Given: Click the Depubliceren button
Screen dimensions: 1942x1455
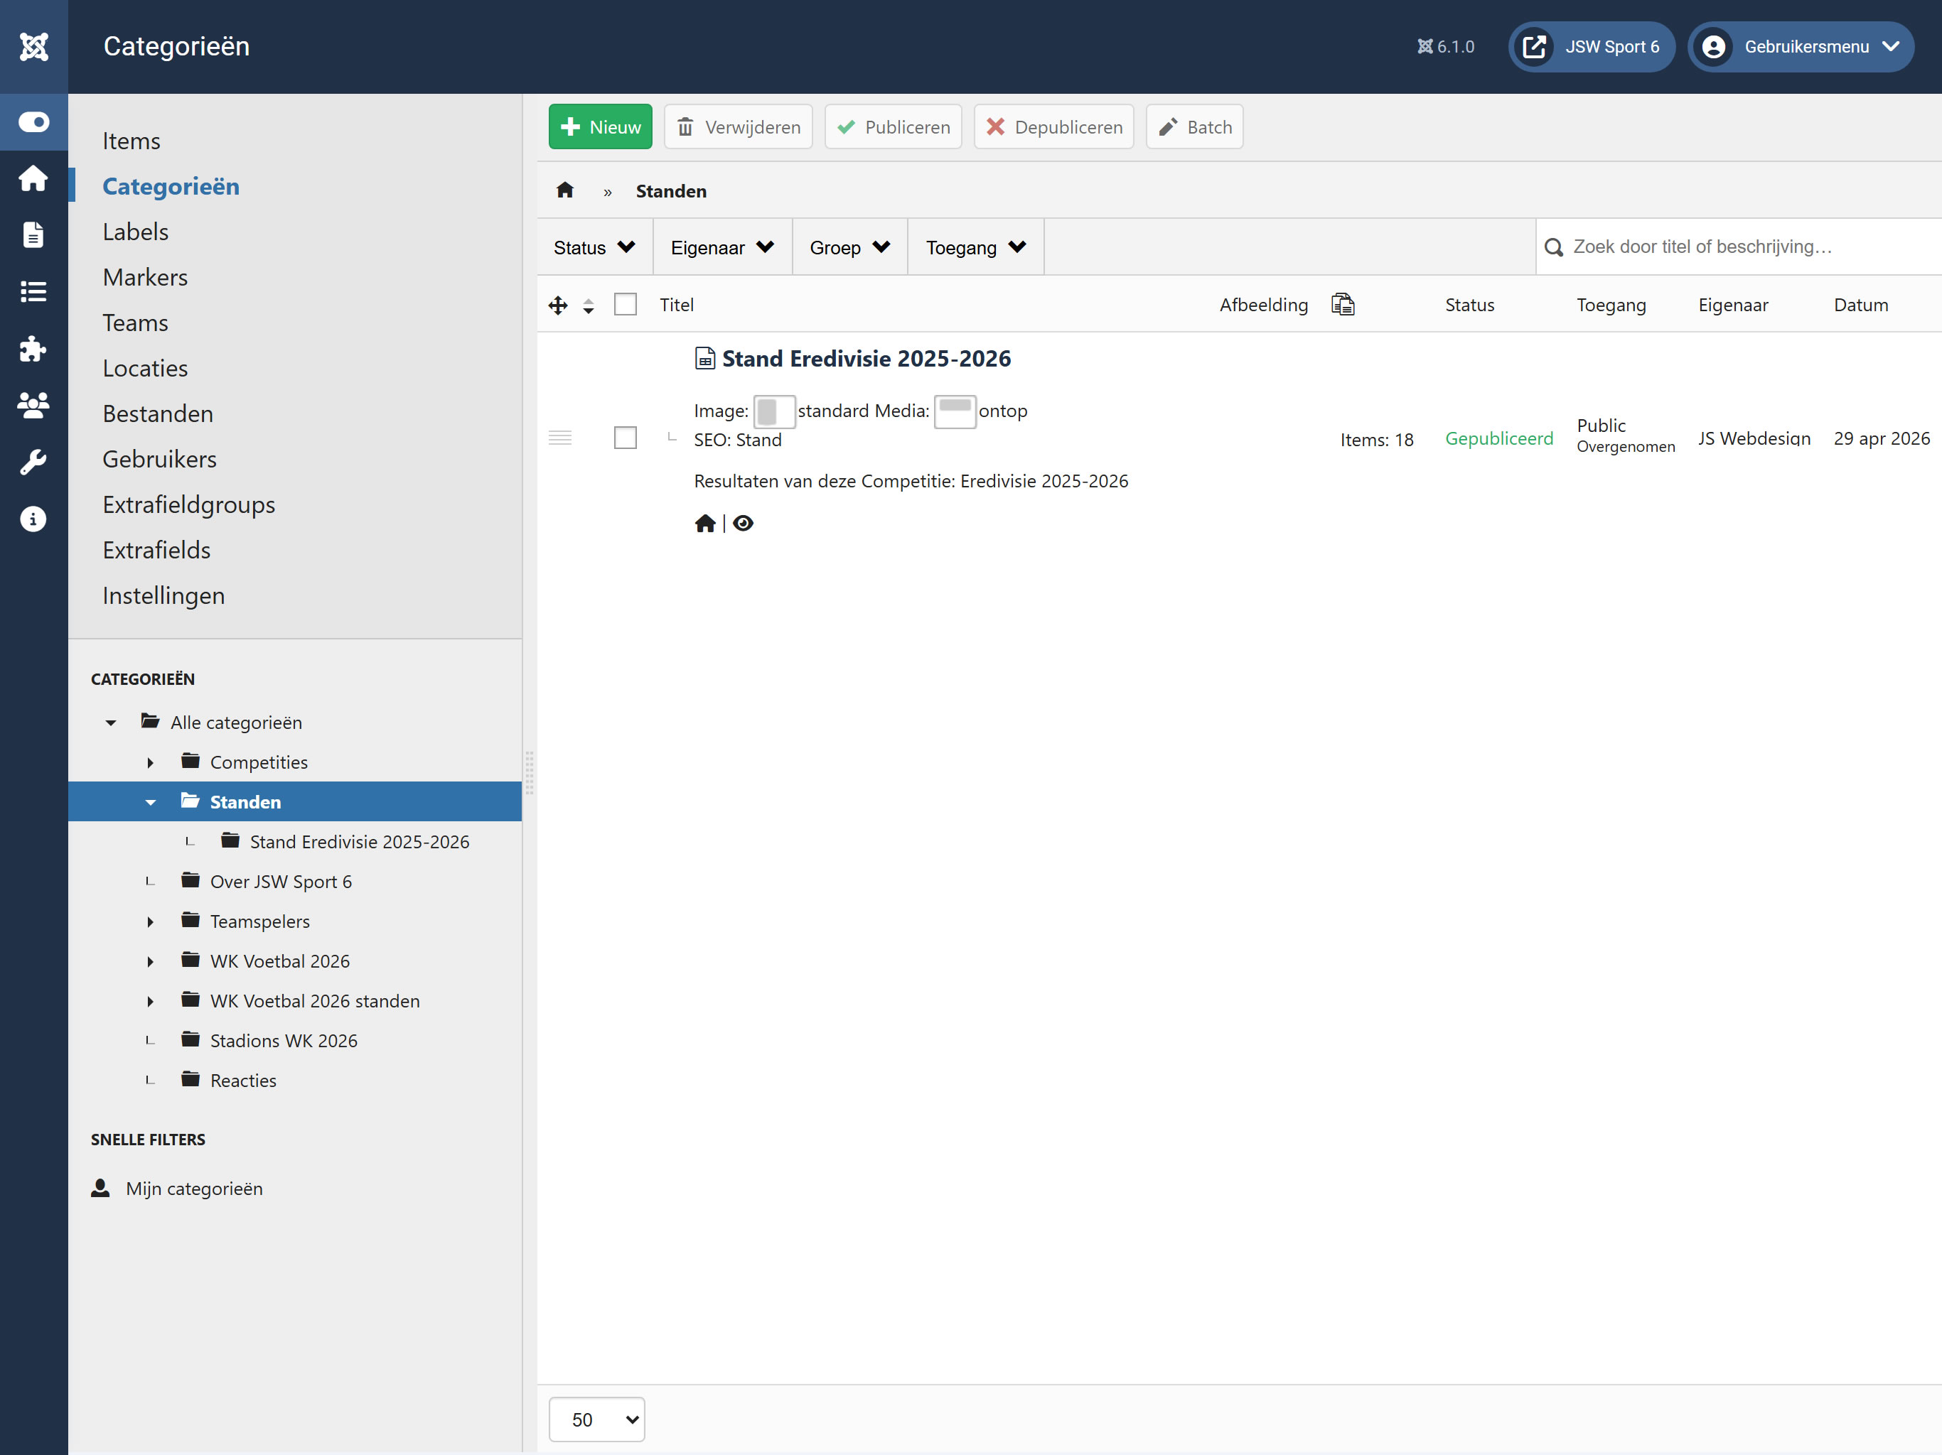Looking at the screenshot, I should point(1053,126).
